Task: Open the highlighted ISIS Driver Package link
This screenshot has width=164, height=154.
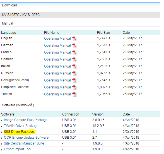Action: click(19, 132)
